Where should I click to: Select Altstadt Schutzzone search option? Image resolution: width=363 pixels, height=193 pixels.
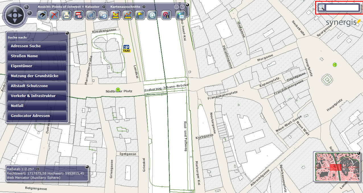[x=37, y=86]
